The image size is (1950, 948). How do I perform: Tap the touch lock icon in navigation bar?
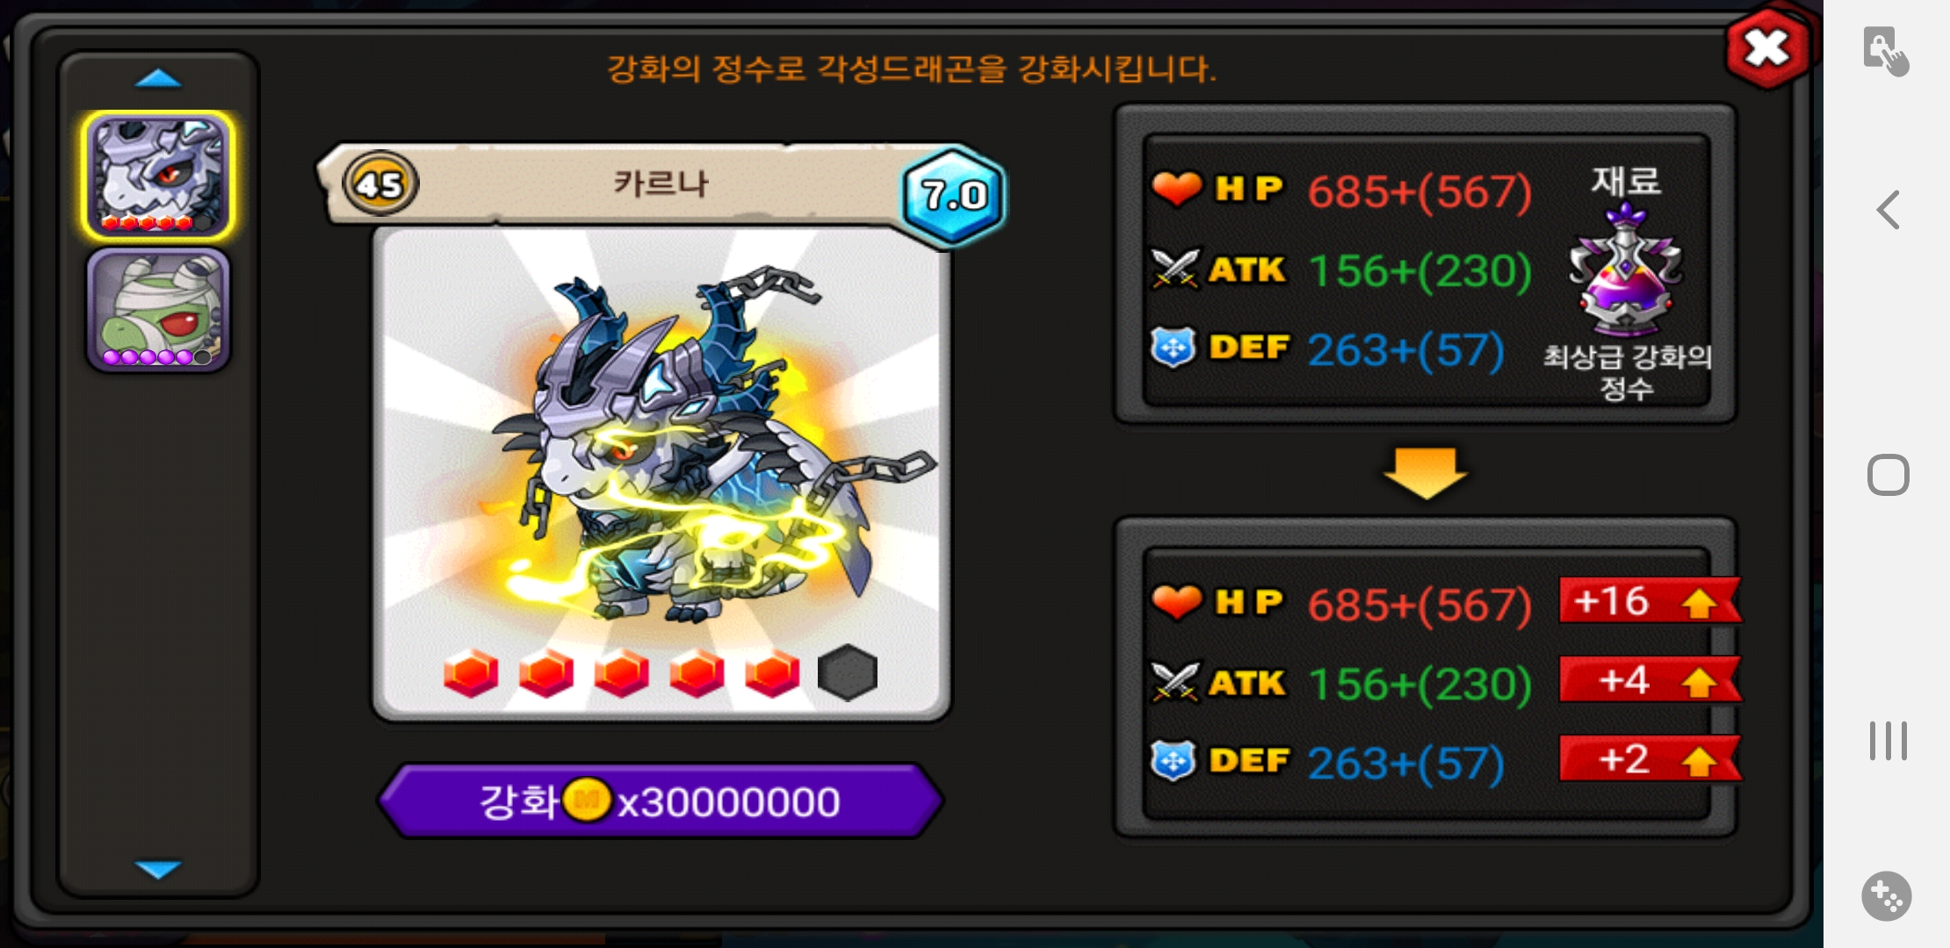pyautogui.click(x=1886, y=50)
